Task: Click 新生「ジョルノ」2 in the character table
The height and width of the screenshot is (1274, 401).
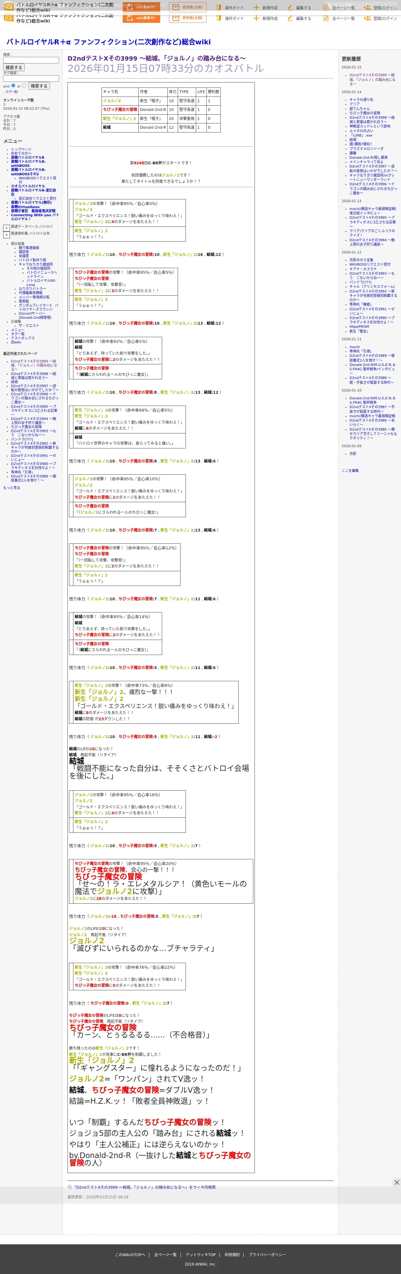Action: coord(119,118)
